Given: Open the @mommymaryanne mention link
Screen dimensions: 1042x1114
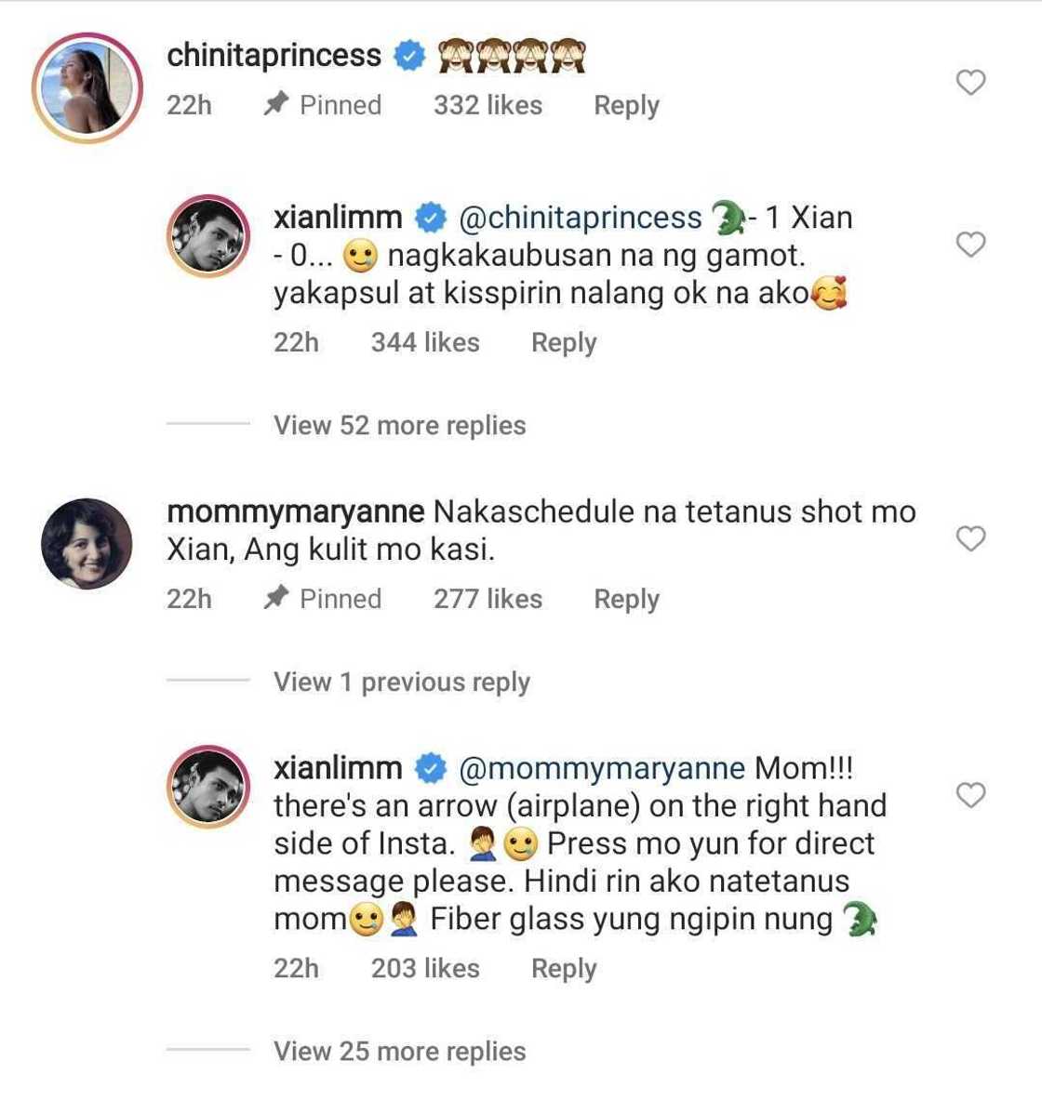Looking at the screenshot, I should 601,768.
